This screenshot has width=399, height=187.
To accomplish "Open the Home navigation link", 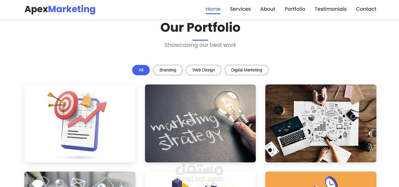I will point(213,9).
